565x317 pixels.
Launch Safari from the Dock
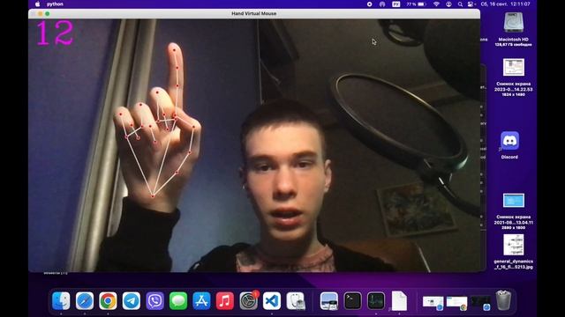(85, 300)
